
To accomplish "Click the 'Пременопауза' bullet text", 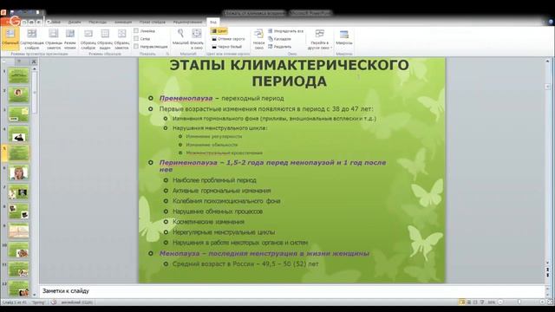I will point(186,98).
